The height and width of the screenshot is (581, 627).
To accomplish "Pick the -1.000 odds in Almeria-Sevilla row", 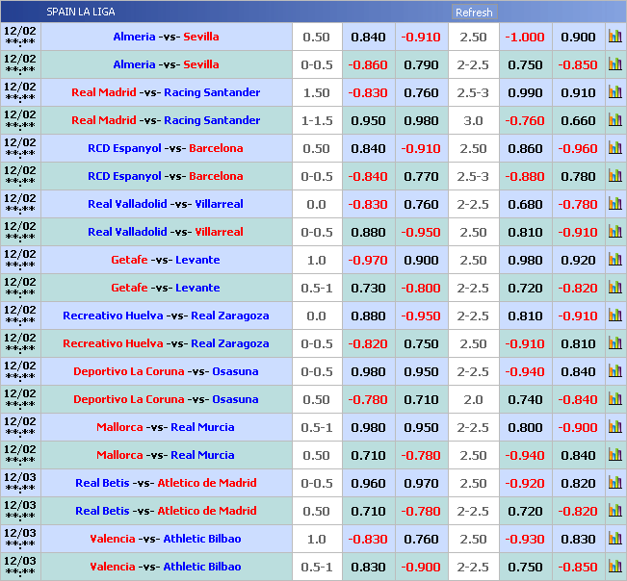I will 525,37.
